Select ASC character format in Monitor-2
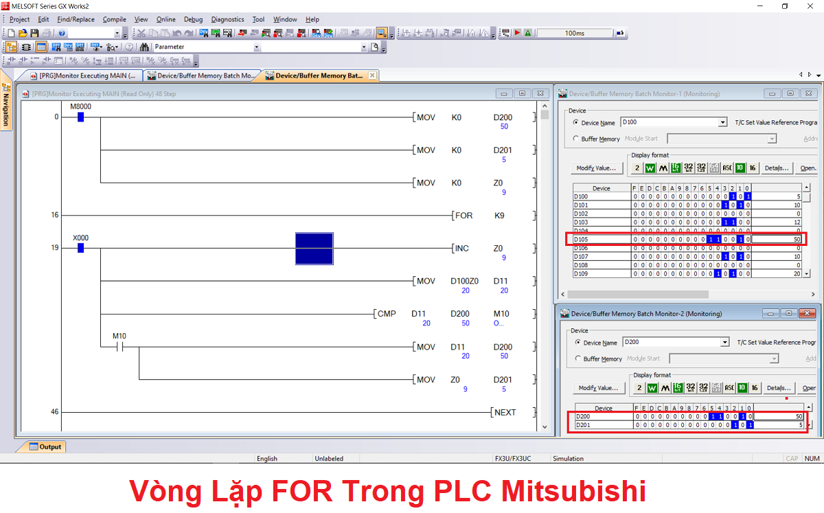 click(729, 387)
